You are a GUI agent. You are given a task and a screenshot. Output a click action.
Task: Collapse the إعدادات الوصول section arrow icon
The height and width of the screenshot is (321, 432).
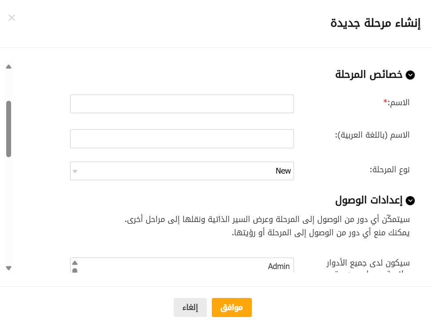coord(411,201)
